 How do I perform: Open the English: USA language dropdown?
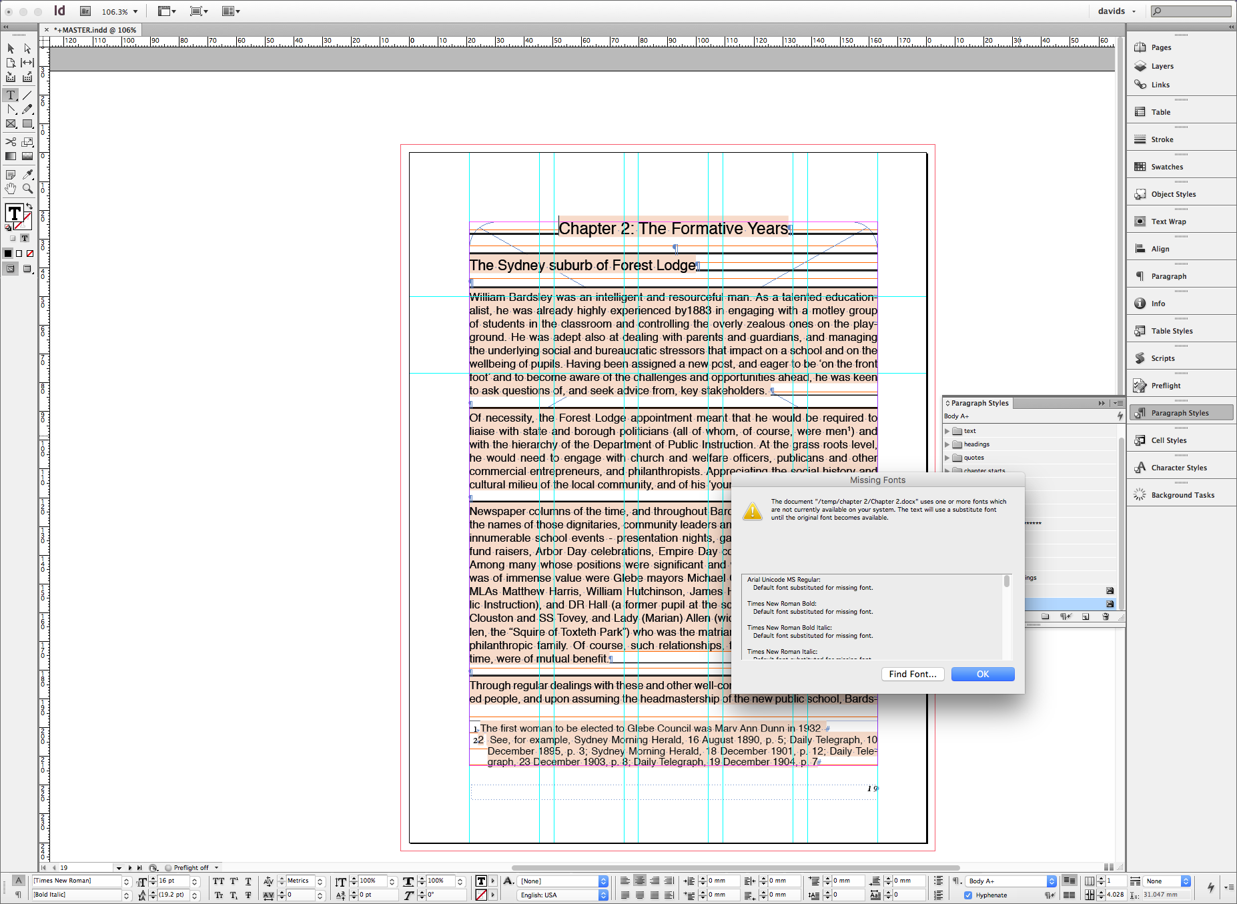click(x=603, y=895)
